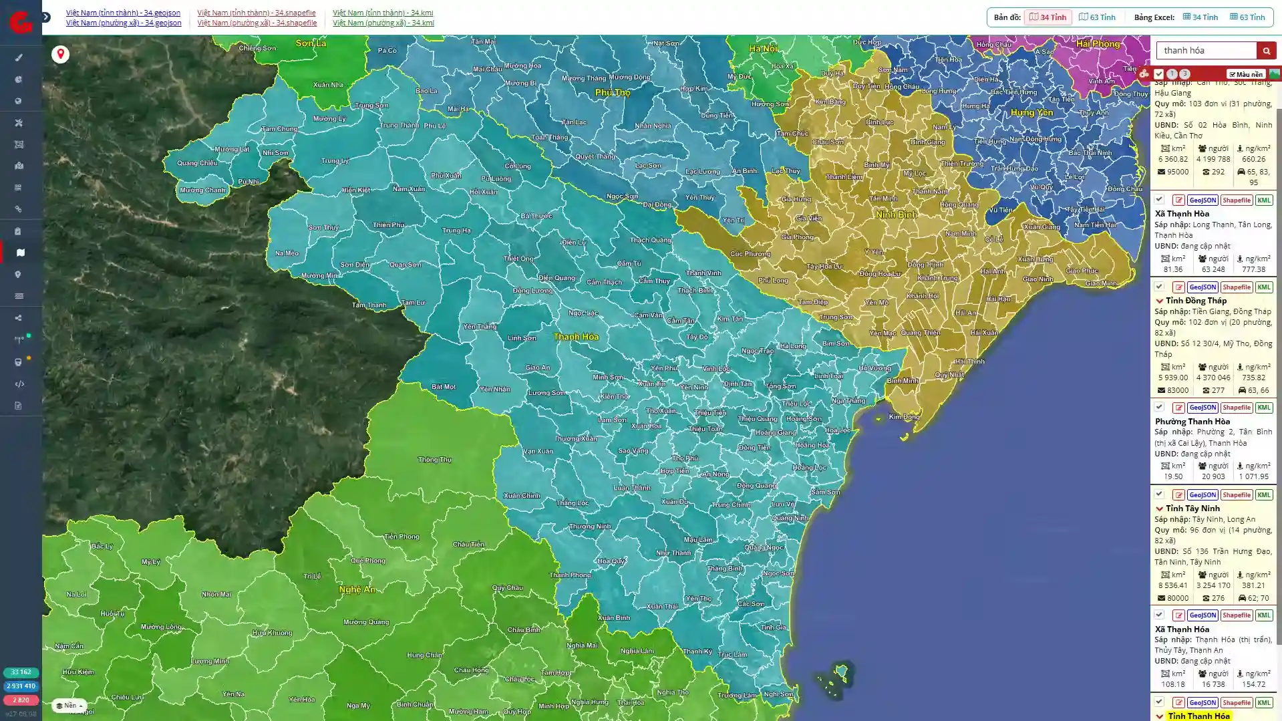The height and width of the screenshot is (721, 1282).
Task: Open the pie chart sidebar icon
Action: (19, 80)
